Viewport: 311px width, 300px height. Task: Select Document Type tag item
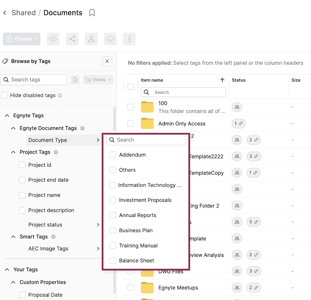pyautogui.click(x=48, y=140)
